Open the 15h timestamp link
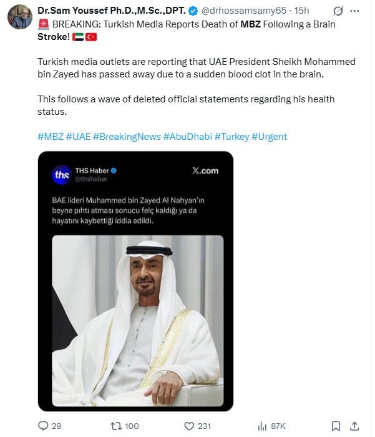This screenshot has width=375, height=437. 302,11
